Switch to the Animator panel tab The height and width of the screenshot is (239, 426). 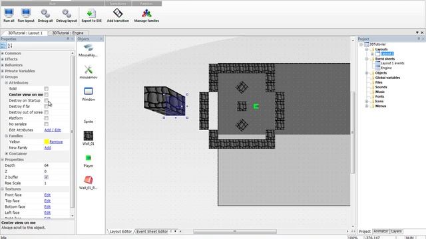381,231
